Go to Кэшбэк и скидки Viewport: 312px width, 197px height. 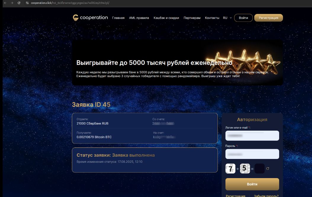pyautogui.click(x=166, y=18)
